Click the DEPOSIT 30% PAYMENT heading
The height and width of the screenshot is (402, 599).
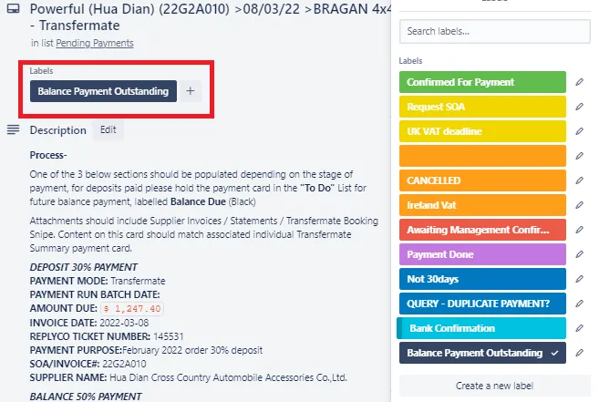click(84, 267)
